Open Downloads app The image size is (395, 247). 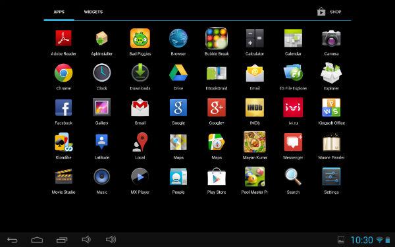click(140, 73)
